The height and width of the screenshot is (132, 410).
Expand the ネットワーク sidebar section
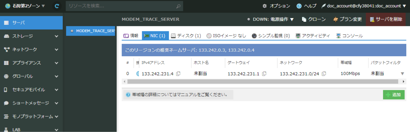point(31,49)
